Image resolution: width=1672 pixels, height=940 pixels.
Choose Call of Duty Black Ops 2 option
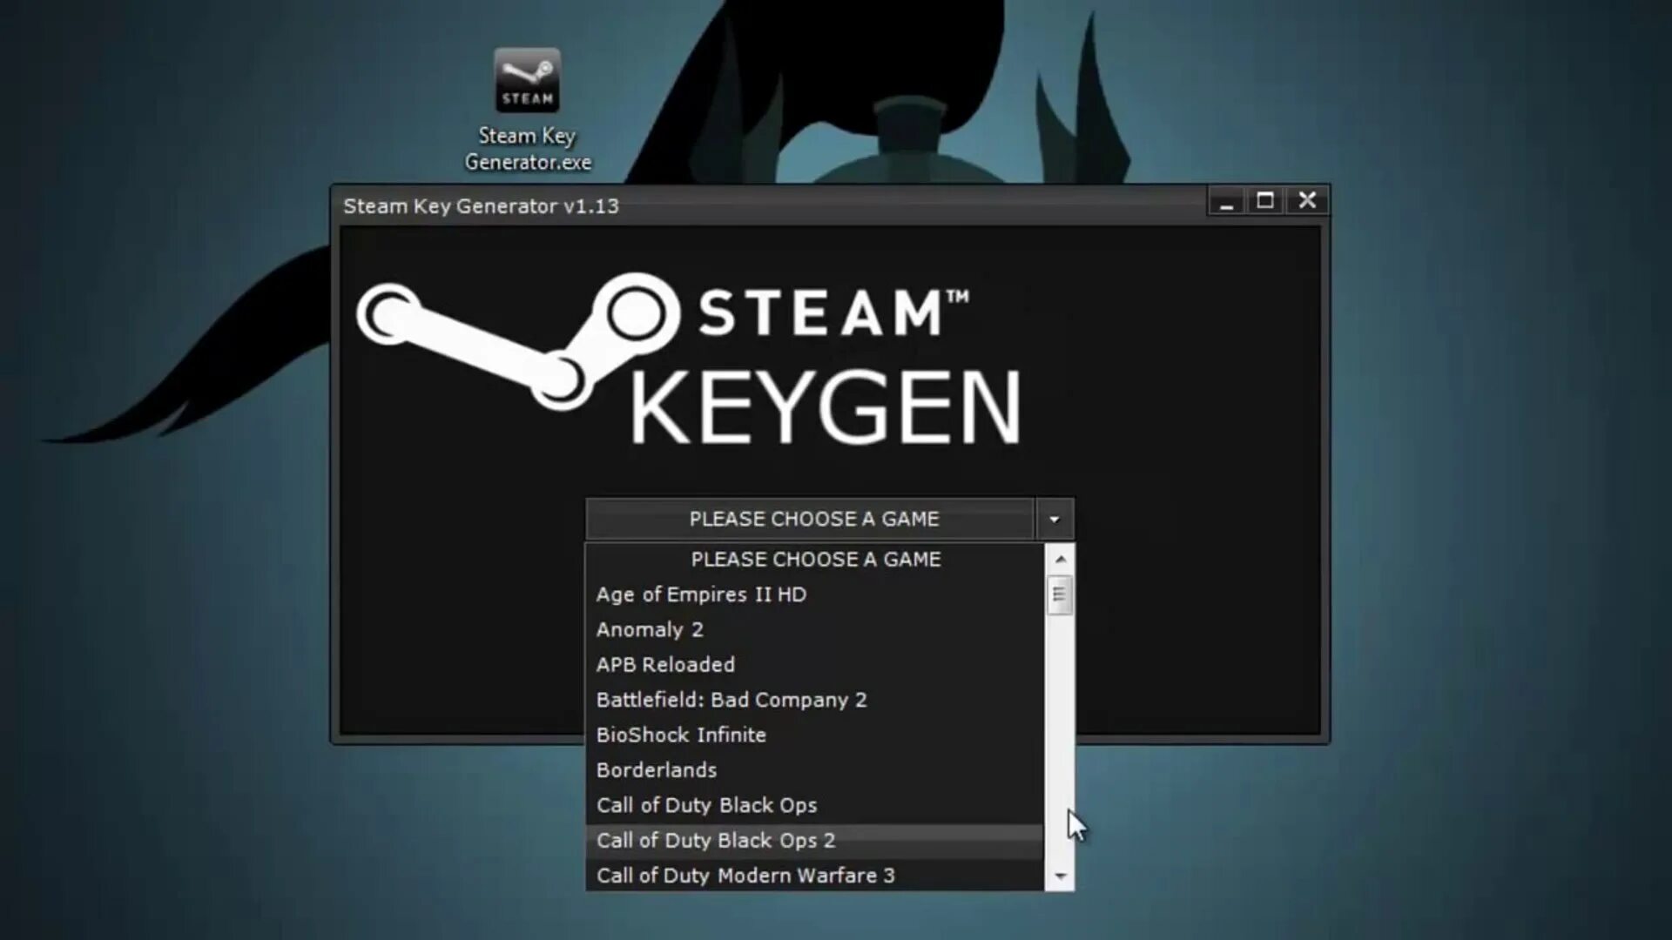(x=716, y=840)
